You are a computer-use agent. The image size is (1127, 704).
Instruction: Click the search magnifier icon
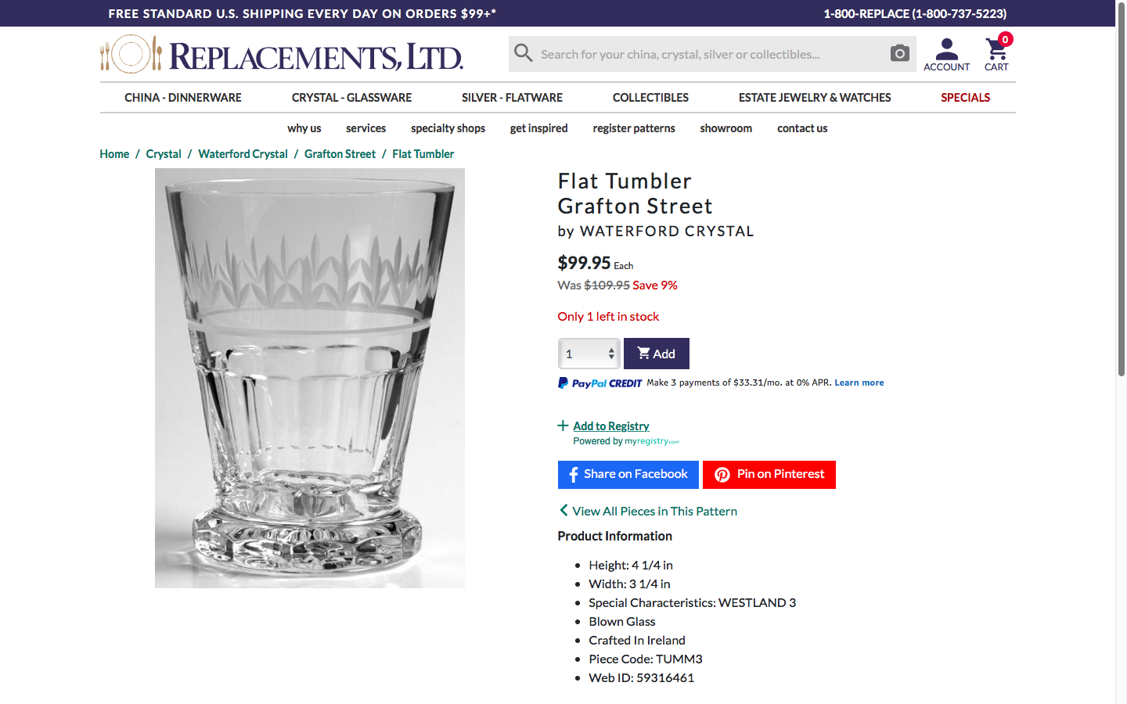pyautogui.click(x=524, y=53)
